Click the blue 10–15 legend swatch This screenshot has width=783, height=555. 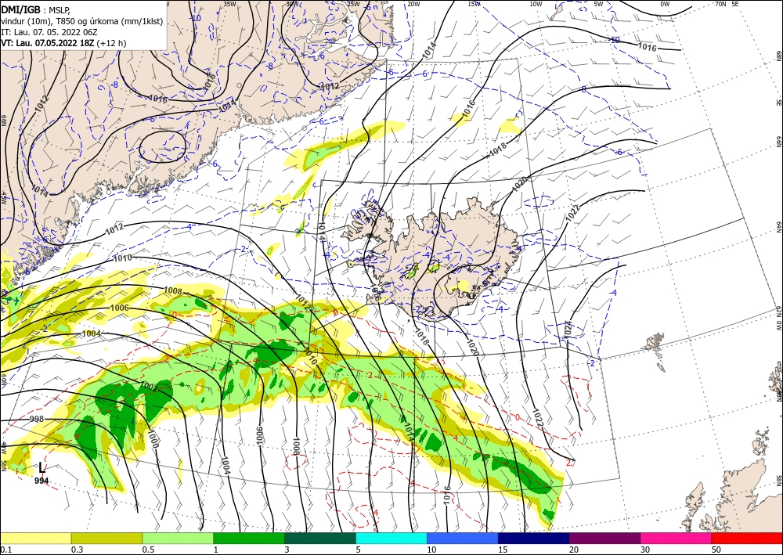point(463,538)
